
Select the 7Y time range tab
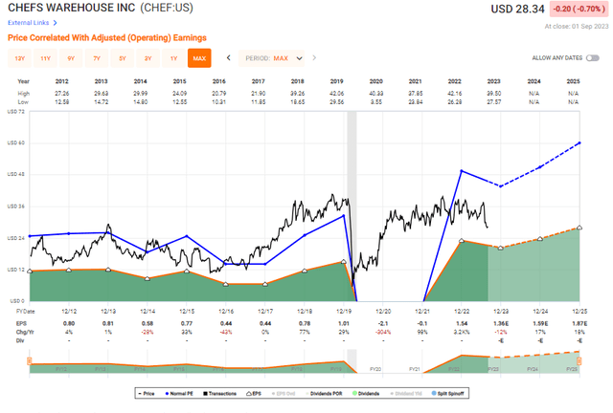(97, 58)
